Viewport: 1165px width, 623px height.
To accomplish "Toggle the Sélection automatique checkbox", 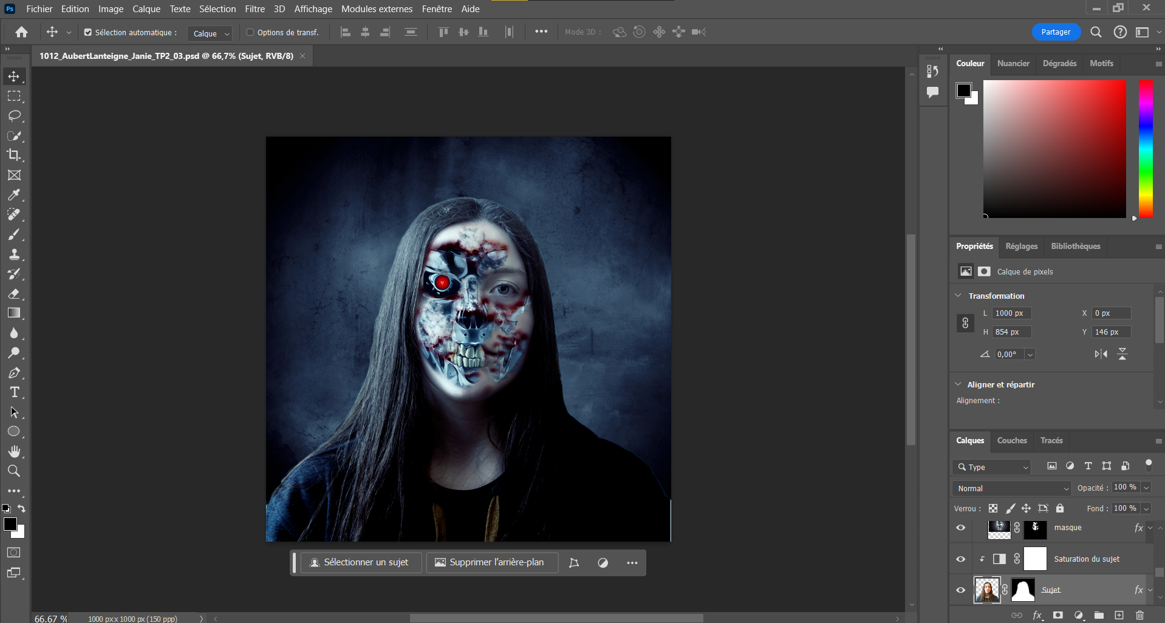I will click(x=88, y=32).
